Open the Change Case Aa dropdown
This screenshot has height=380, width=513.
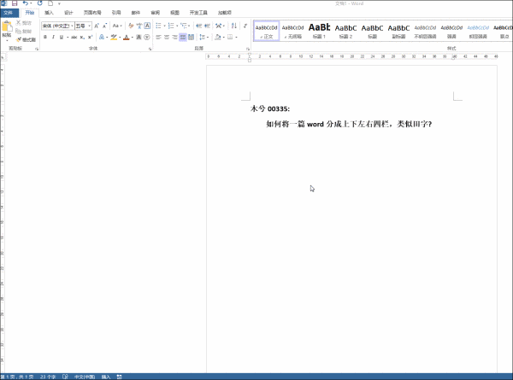117,26
